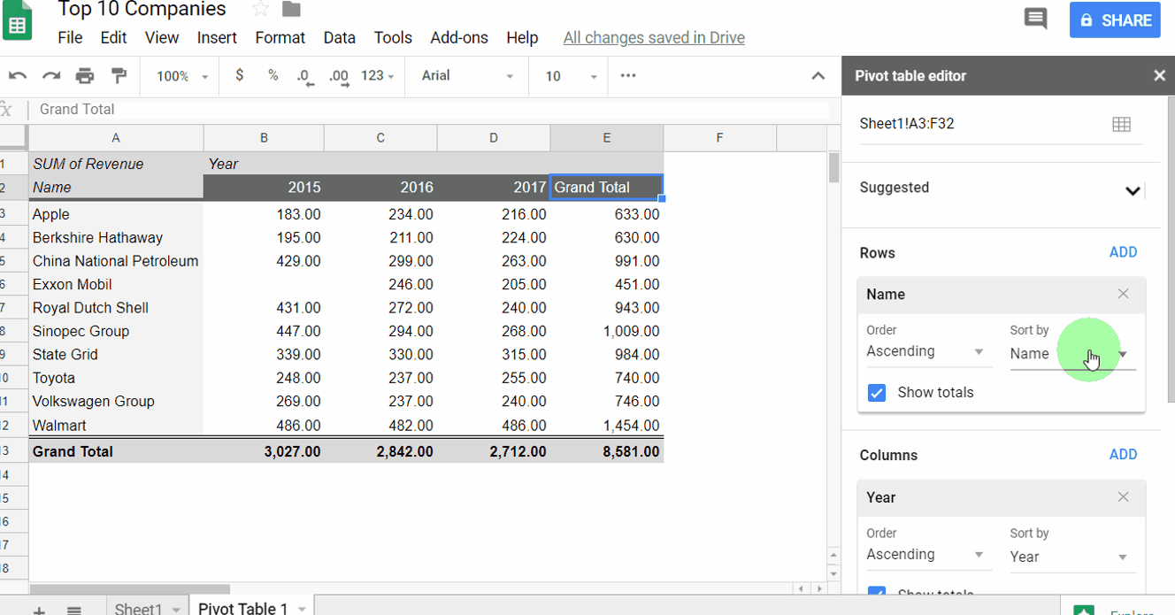Move document using the folder icon

[x=291, y=10]
